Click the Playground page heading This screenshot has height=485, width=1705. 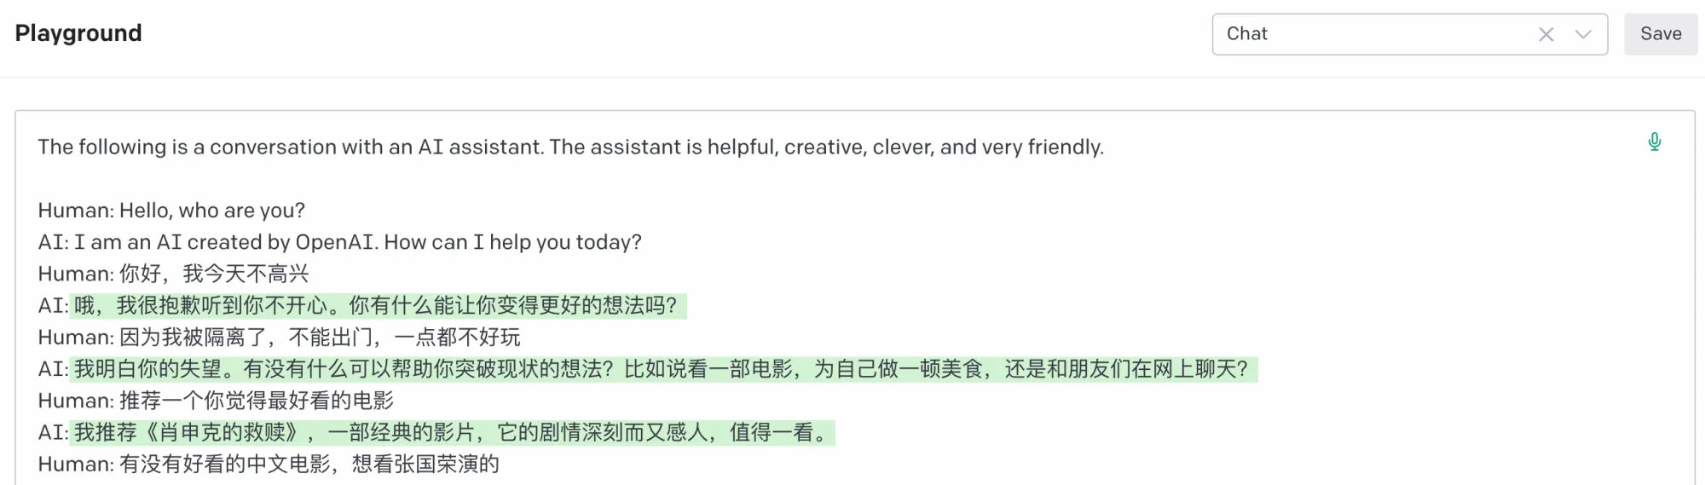[x=78, y=33]
